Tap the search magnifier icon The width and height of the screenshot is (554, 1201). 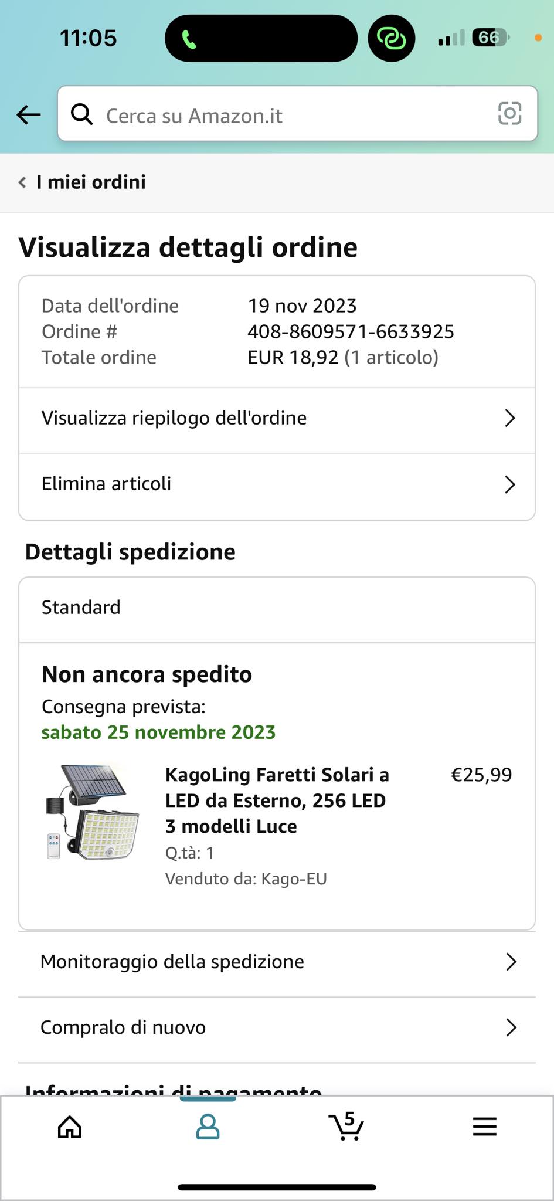[x=82, y=115]
